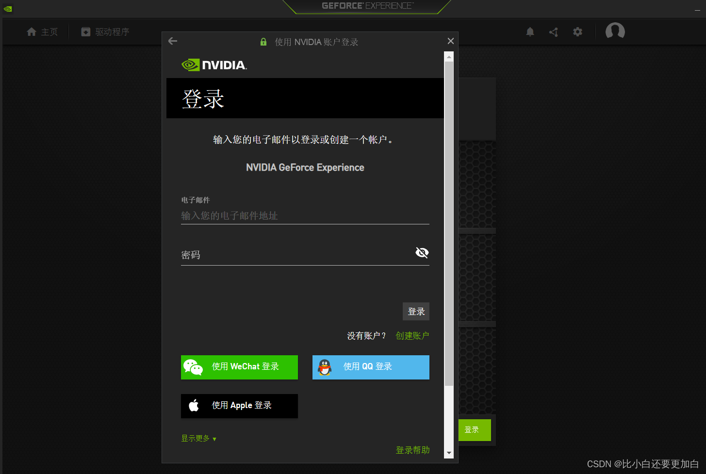Sign in with 使用 WeChat 登录 button
Viewport: 706px width, 474px height.
[239, 367]
